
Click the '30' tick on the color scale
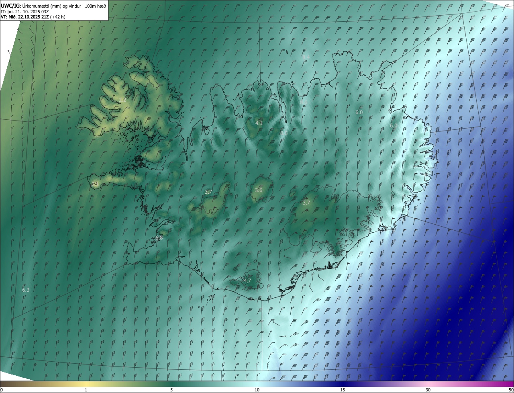(x=428, y=390)
